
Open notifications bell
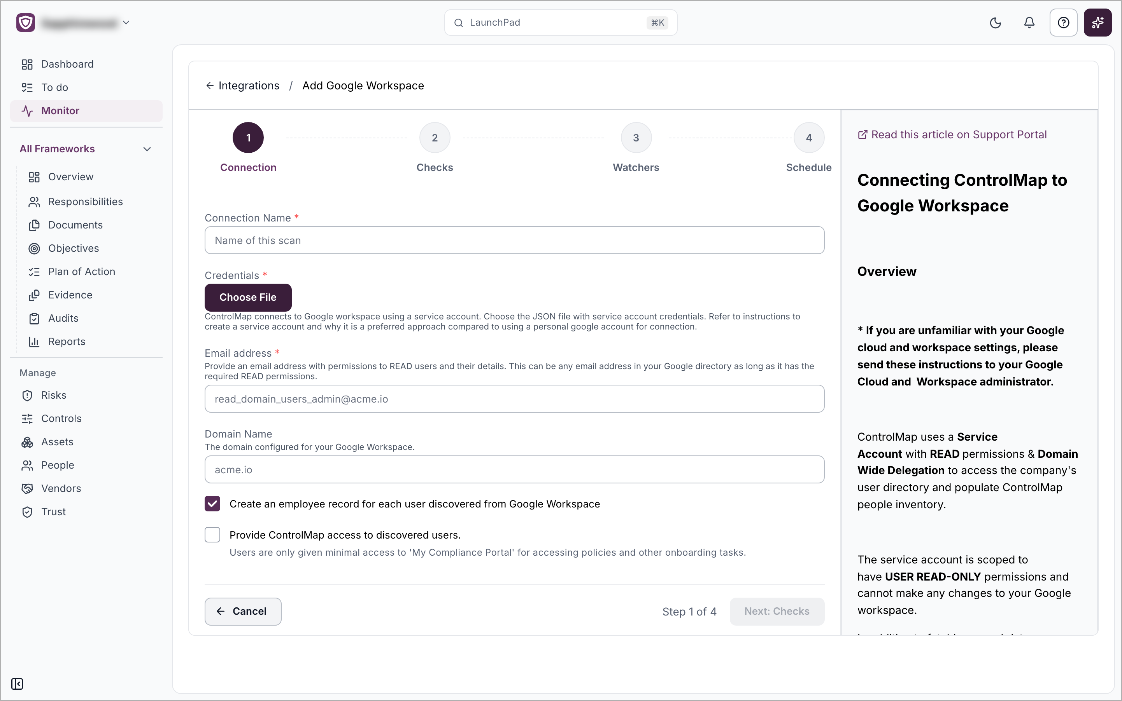tap(1029, 23)
